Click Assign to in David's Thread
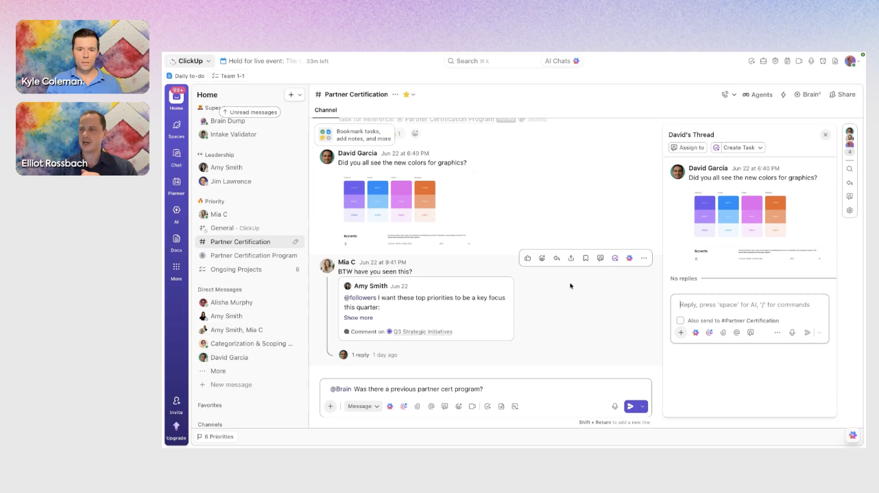 tap(688, 147)
